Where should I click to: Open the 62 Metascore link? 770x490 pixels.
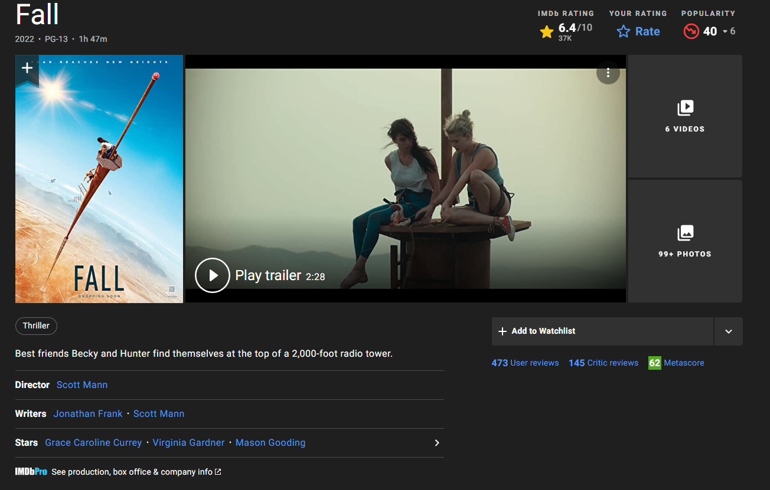pos(676,363)
